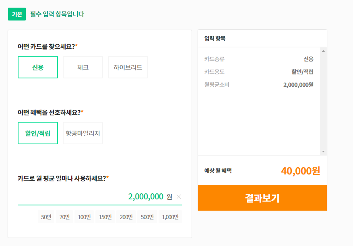Select the 신용 card type
This screenshot has height=246, width=353.
pos(37,67)
